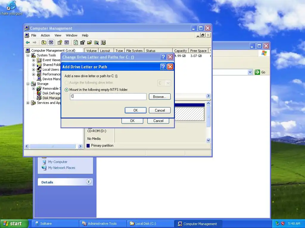Click the disk settings toolbar icon
The width and height of the screenshot is (305, 228).
[103, 42]
